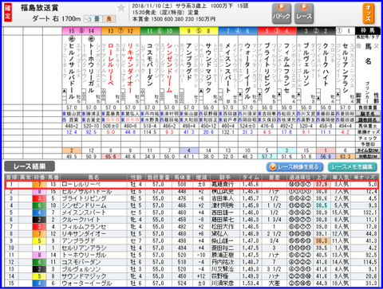Open the orange オッズ button
This screenshot has width=383, height=289.
pos(369,14)
